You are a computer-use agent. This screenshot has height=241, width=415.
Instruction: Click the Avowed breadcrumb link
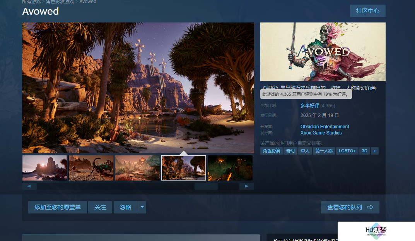click(88, 2)
